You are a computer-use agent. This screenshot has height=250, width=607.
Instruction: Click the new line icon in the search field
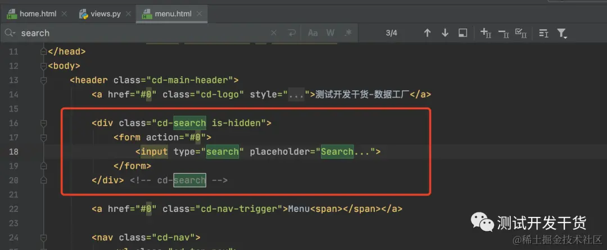[292, 33]
